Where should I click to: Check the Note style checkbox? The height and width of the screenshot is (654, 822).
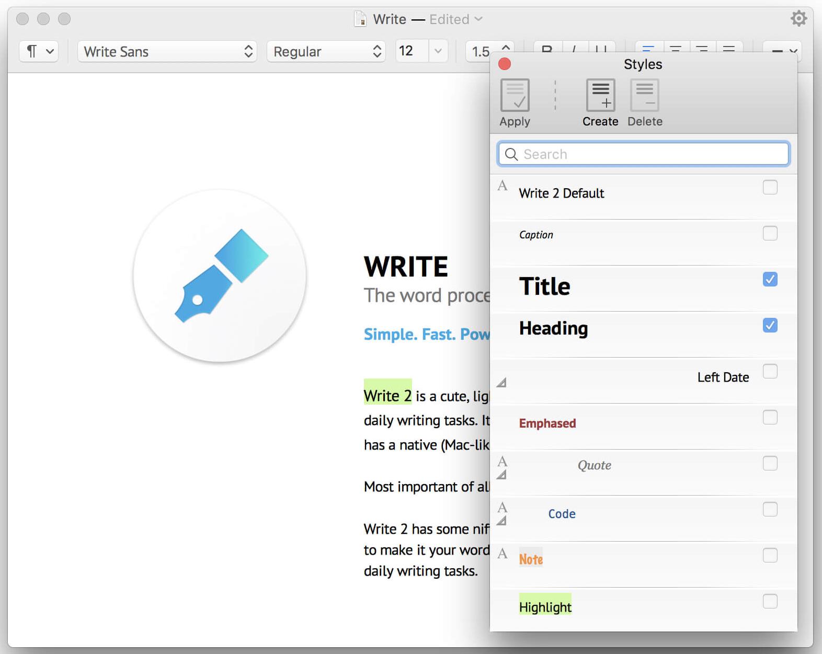pyautogui.click(x=770, y=555)
